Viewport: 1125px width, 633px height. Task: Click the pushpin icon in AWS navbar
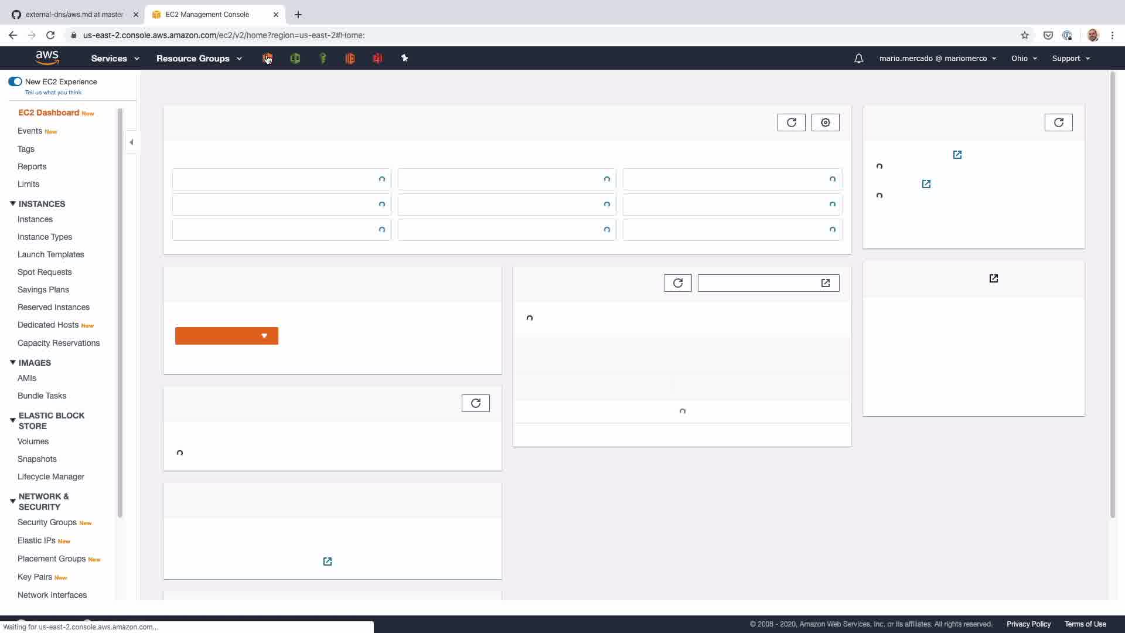[404, 58]
